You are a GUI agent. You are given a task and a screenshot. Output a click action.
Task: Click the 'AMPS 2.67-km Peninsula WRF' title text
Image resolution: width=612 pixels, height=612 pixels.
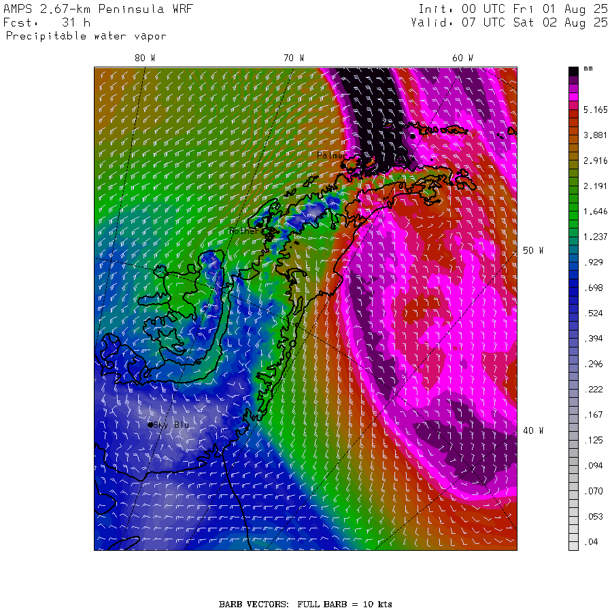point(98,9)
